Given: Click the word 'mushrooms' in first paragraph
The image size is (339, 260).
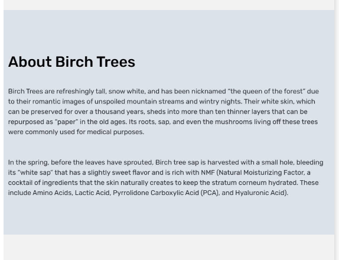Looking at the screenshot, I should 233,122.
